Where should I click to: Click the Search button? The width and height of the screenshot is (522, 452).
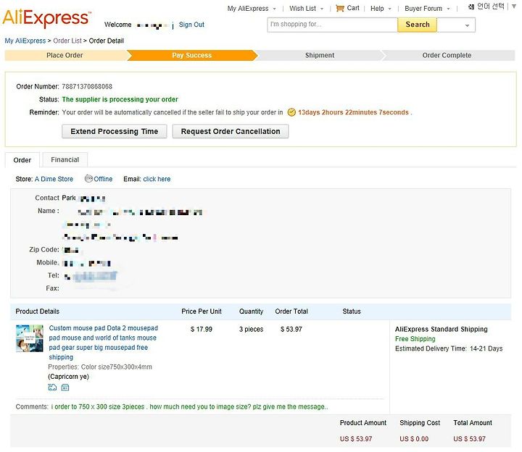417,25
